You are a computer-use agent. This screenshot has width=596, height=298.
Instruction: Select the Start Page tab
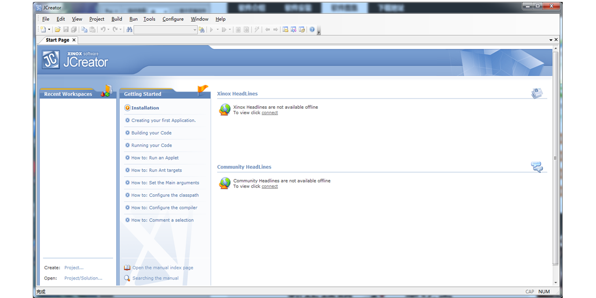click(x=57, y=40)
